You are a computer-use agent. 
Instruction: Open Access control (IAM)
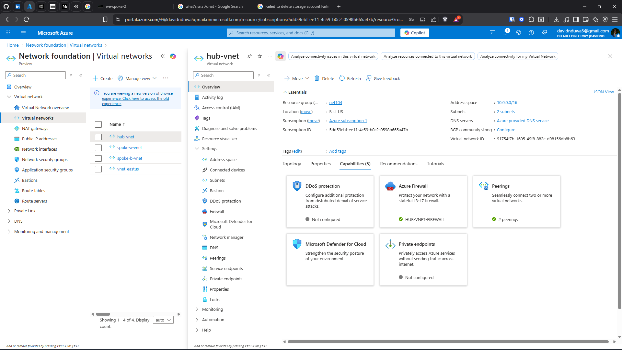pos(221,108)
